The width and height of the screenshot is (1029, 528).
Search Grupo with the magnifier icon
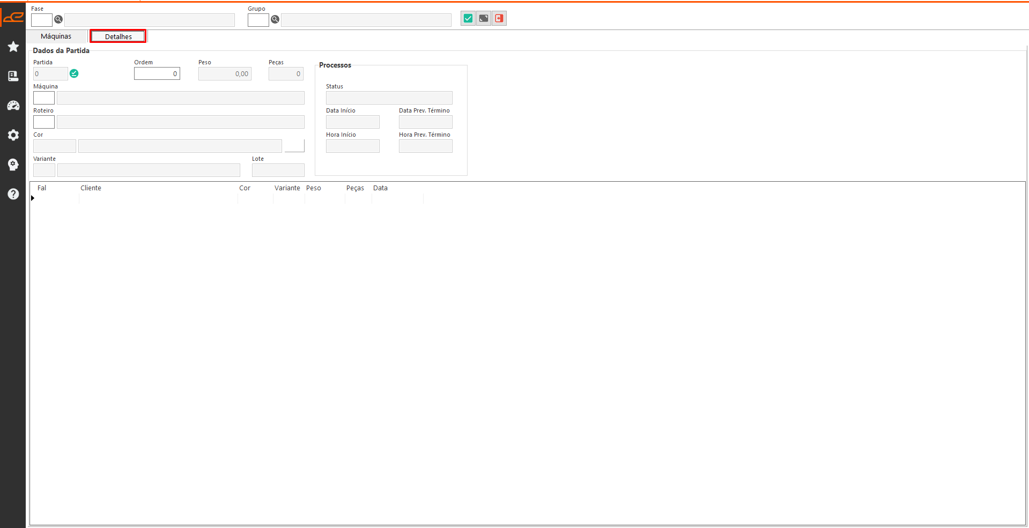coord(275,20)
